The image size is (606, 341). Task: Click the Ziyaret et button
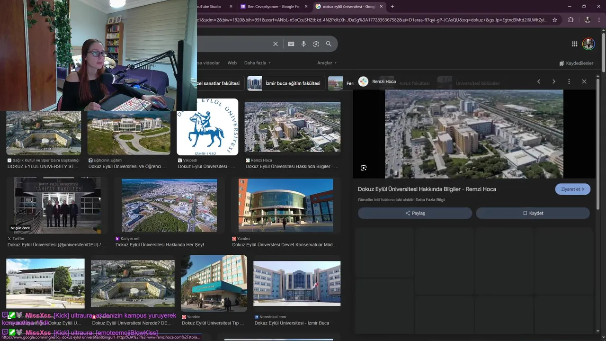coord(572,189)
